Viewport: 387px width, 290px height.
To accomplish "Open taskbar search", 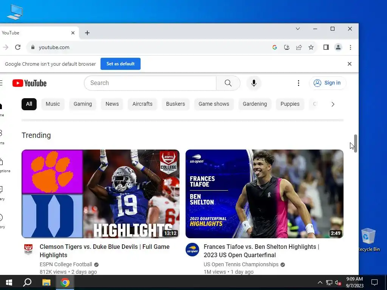I will pos(27,282).
